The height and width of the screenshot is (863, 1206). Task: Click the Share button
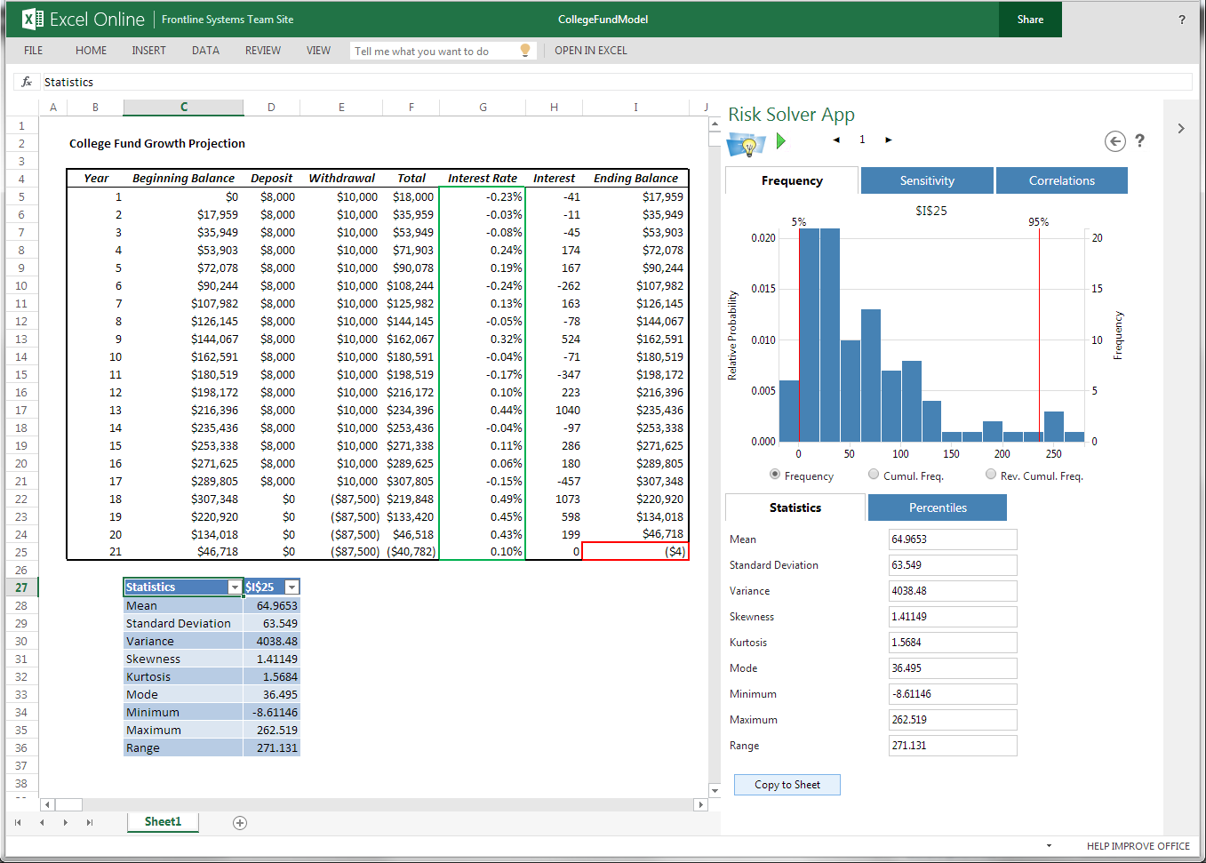(x=1030, y=20)
